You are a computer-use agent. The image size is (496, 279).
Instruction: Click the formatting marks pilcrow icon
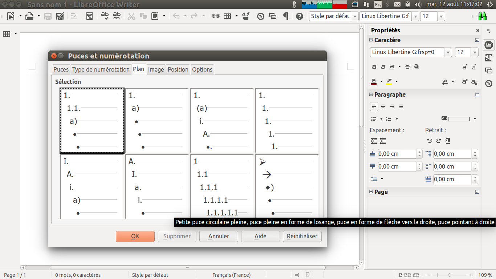[x=286, y=16]
